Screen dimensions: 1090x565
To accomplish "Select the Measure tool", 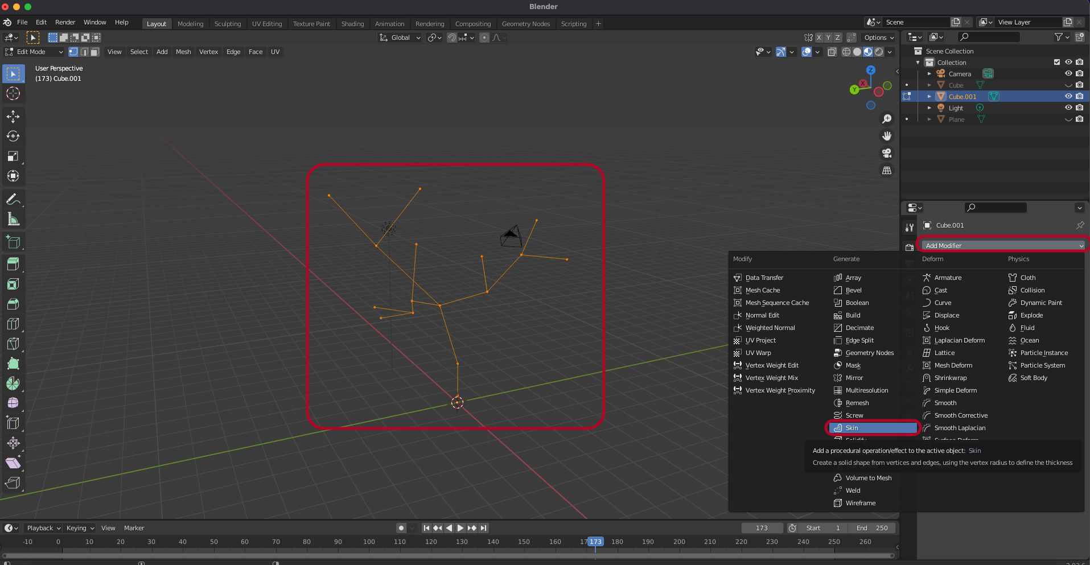I will point(13,219).
